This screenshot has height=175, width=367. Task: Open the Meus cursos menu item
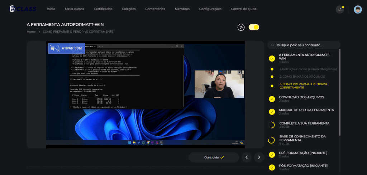coord(75,9)
